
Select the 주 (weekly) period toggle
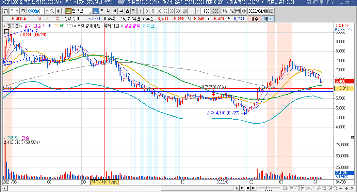coord(102,11)
